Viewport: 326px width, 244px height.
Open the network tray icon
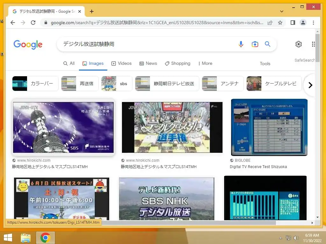288,238
